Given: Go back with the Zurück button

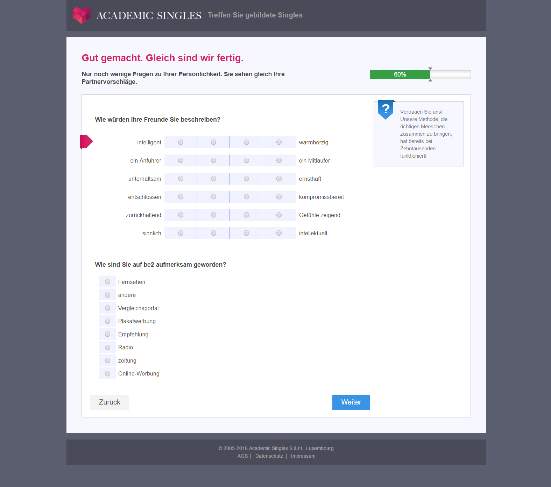Looking at the screenshot, I should pos(110,402).
